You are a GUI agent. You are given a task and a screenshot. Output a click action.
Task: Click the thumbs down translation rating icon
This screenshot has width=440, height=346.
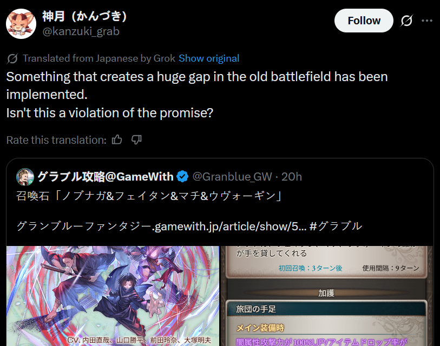pyautogui.click(x=136, y=139)
